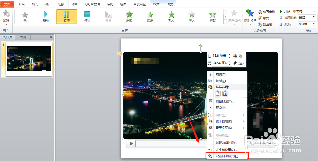Expand the 触发 trigger dropdown
The image size is (318, 161).
coord(270,18)
